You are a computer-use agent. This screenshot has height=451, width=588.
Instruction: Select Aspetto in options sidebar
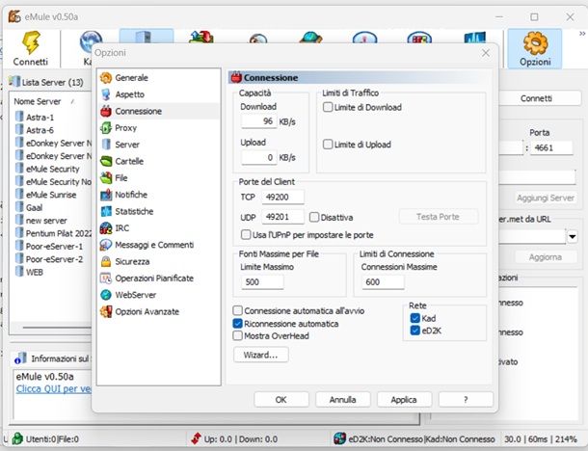129,94
